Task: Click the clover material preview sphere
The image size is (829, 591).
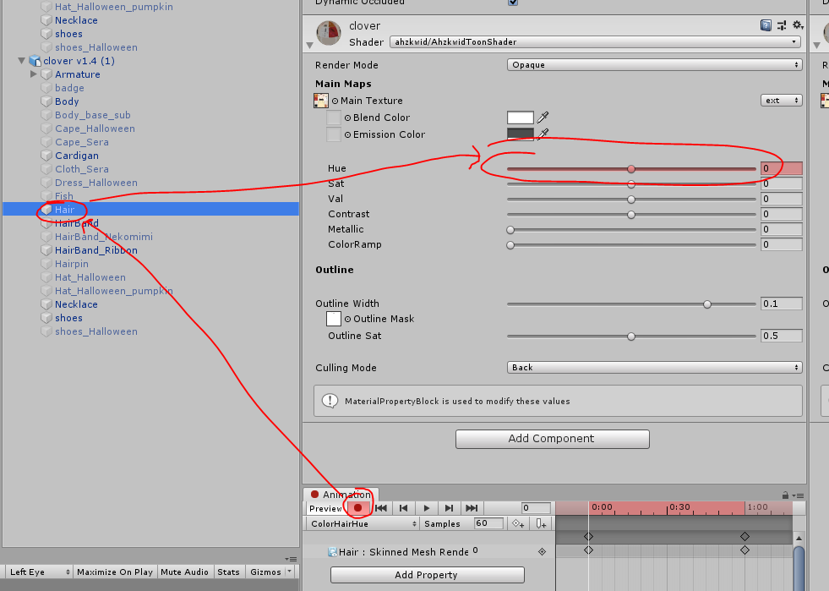Action: point(329,33)
